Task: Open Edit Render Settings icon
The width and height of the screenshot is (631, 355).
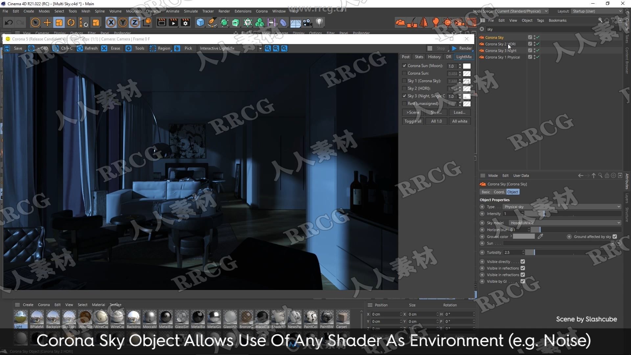Action: tap(186, 22)
